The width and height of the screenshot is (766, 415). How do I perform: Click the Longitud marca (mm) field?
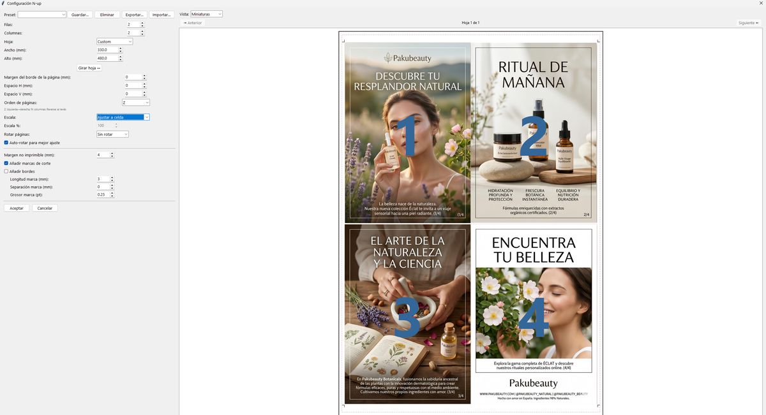click(103, 179)
